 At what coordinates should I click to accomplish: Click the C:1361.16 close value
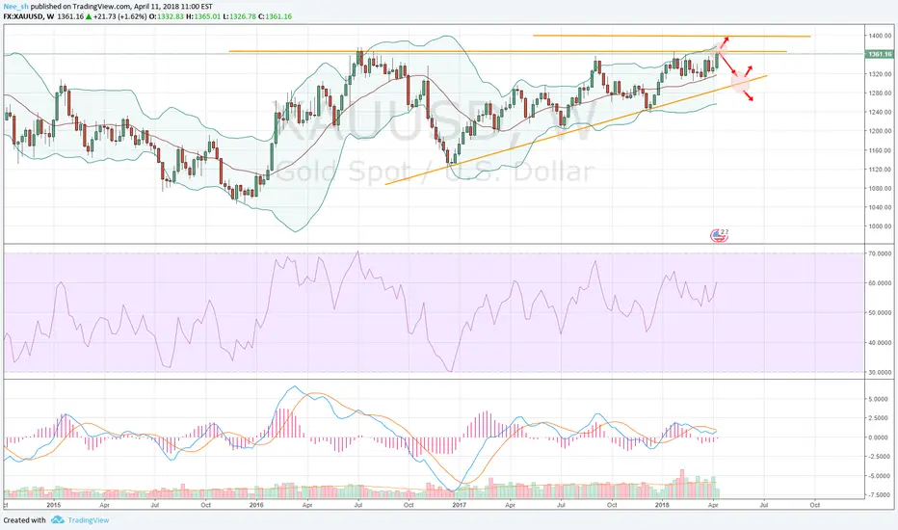[x=275, y=16]
